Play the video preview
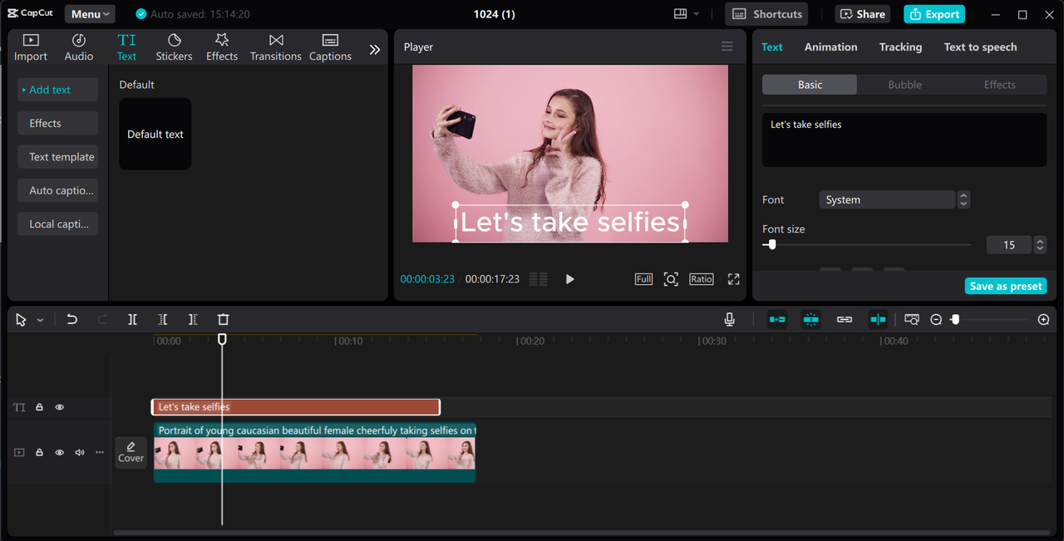The image size is (1064, 541). [x=569, y=279]
